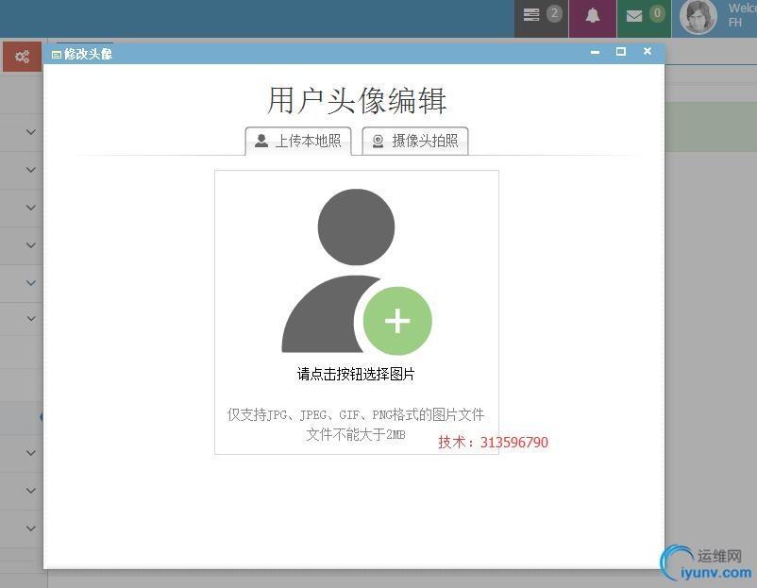Click the iyunv.com watermark logo
The width and height of the screenshot is (757, 588).
[x=706, y=564]
